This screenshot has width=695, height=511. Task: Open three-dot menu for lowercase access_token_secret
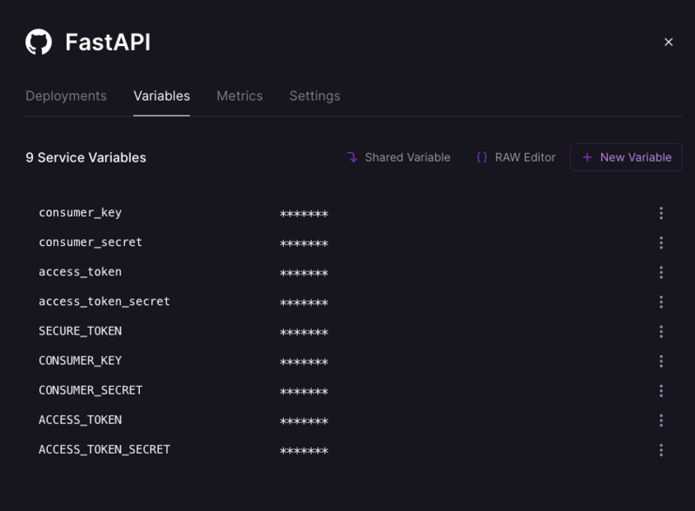[x=661, y=302]
